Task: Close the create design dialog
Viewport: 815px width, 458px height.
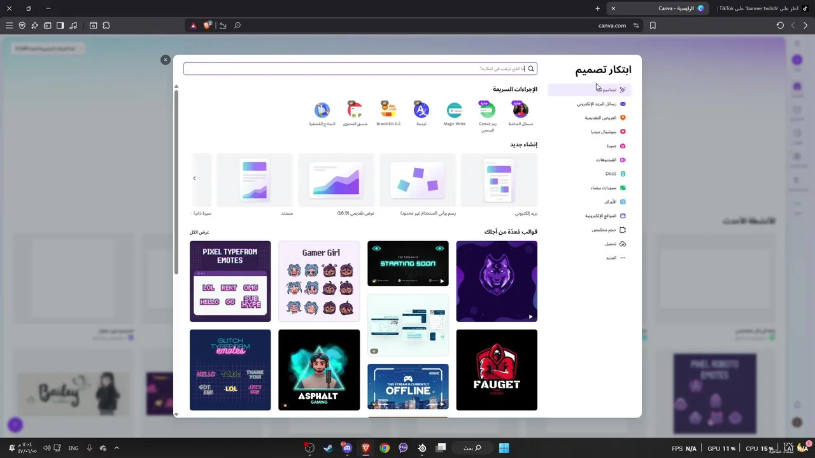Action: pyautogui.click(x=166, y=60)
